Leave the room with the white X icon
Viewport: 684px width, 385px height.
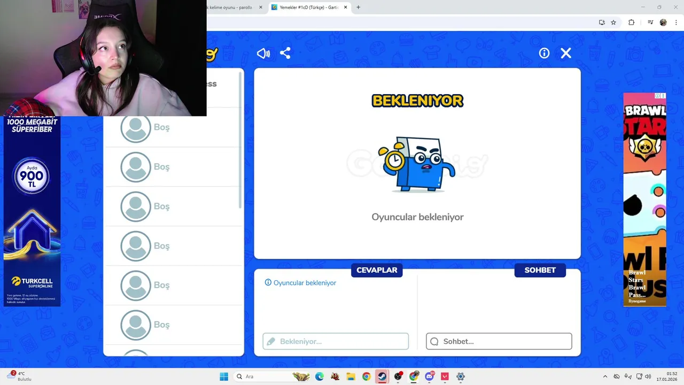(566, 53)
